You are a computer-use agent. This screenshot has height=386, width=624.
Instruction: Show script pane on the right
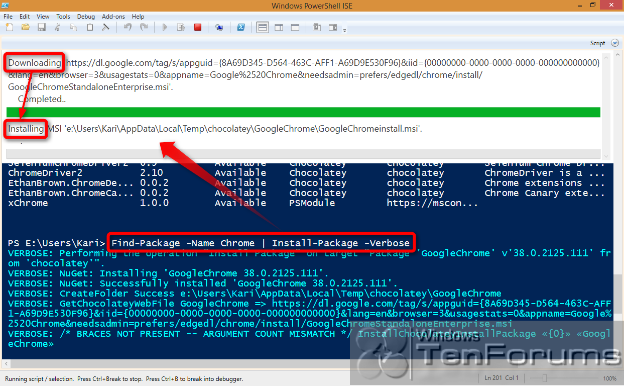279,27
